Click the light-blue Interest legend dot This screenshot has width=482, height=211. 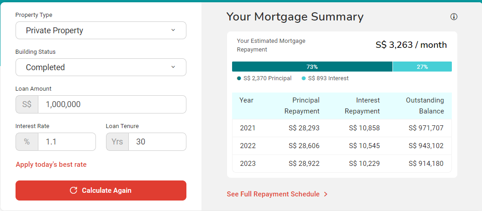tap(303, 78)
